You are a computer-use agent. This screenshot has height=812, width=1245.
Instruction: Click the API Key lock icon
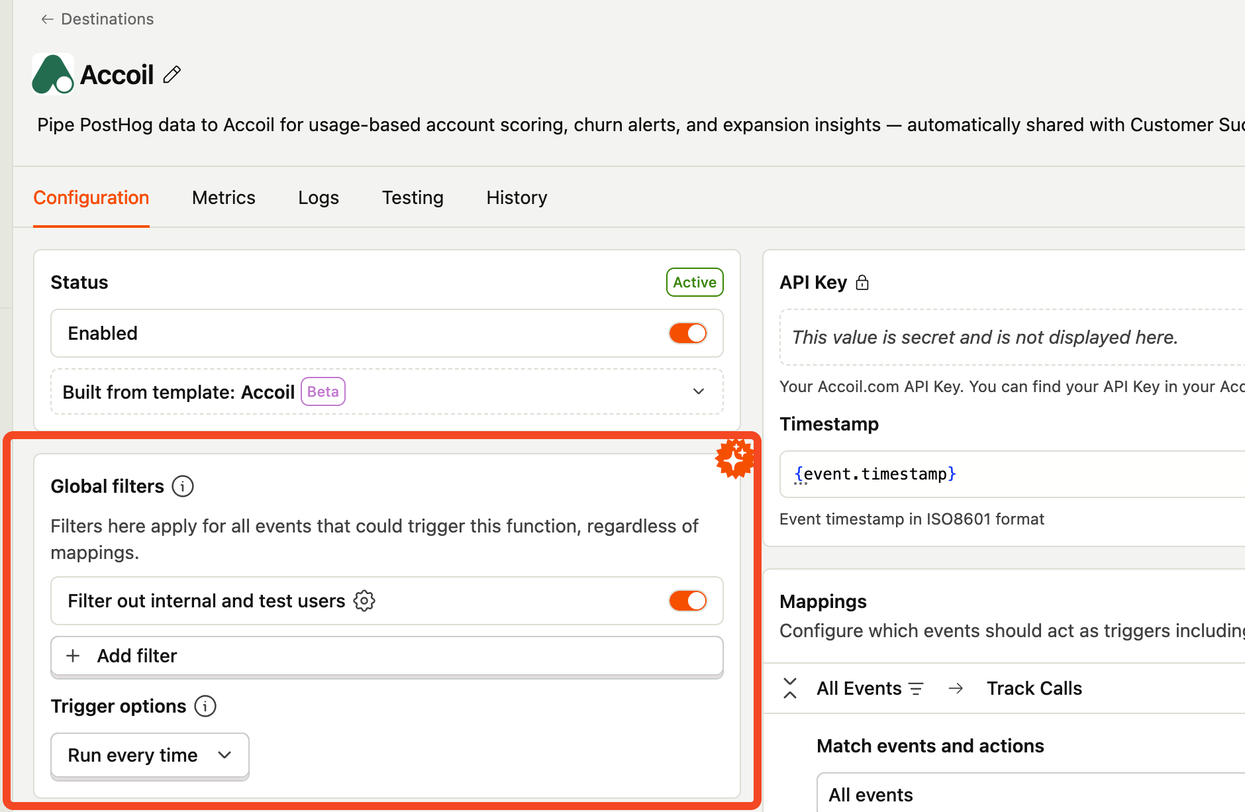pos(862,283)
